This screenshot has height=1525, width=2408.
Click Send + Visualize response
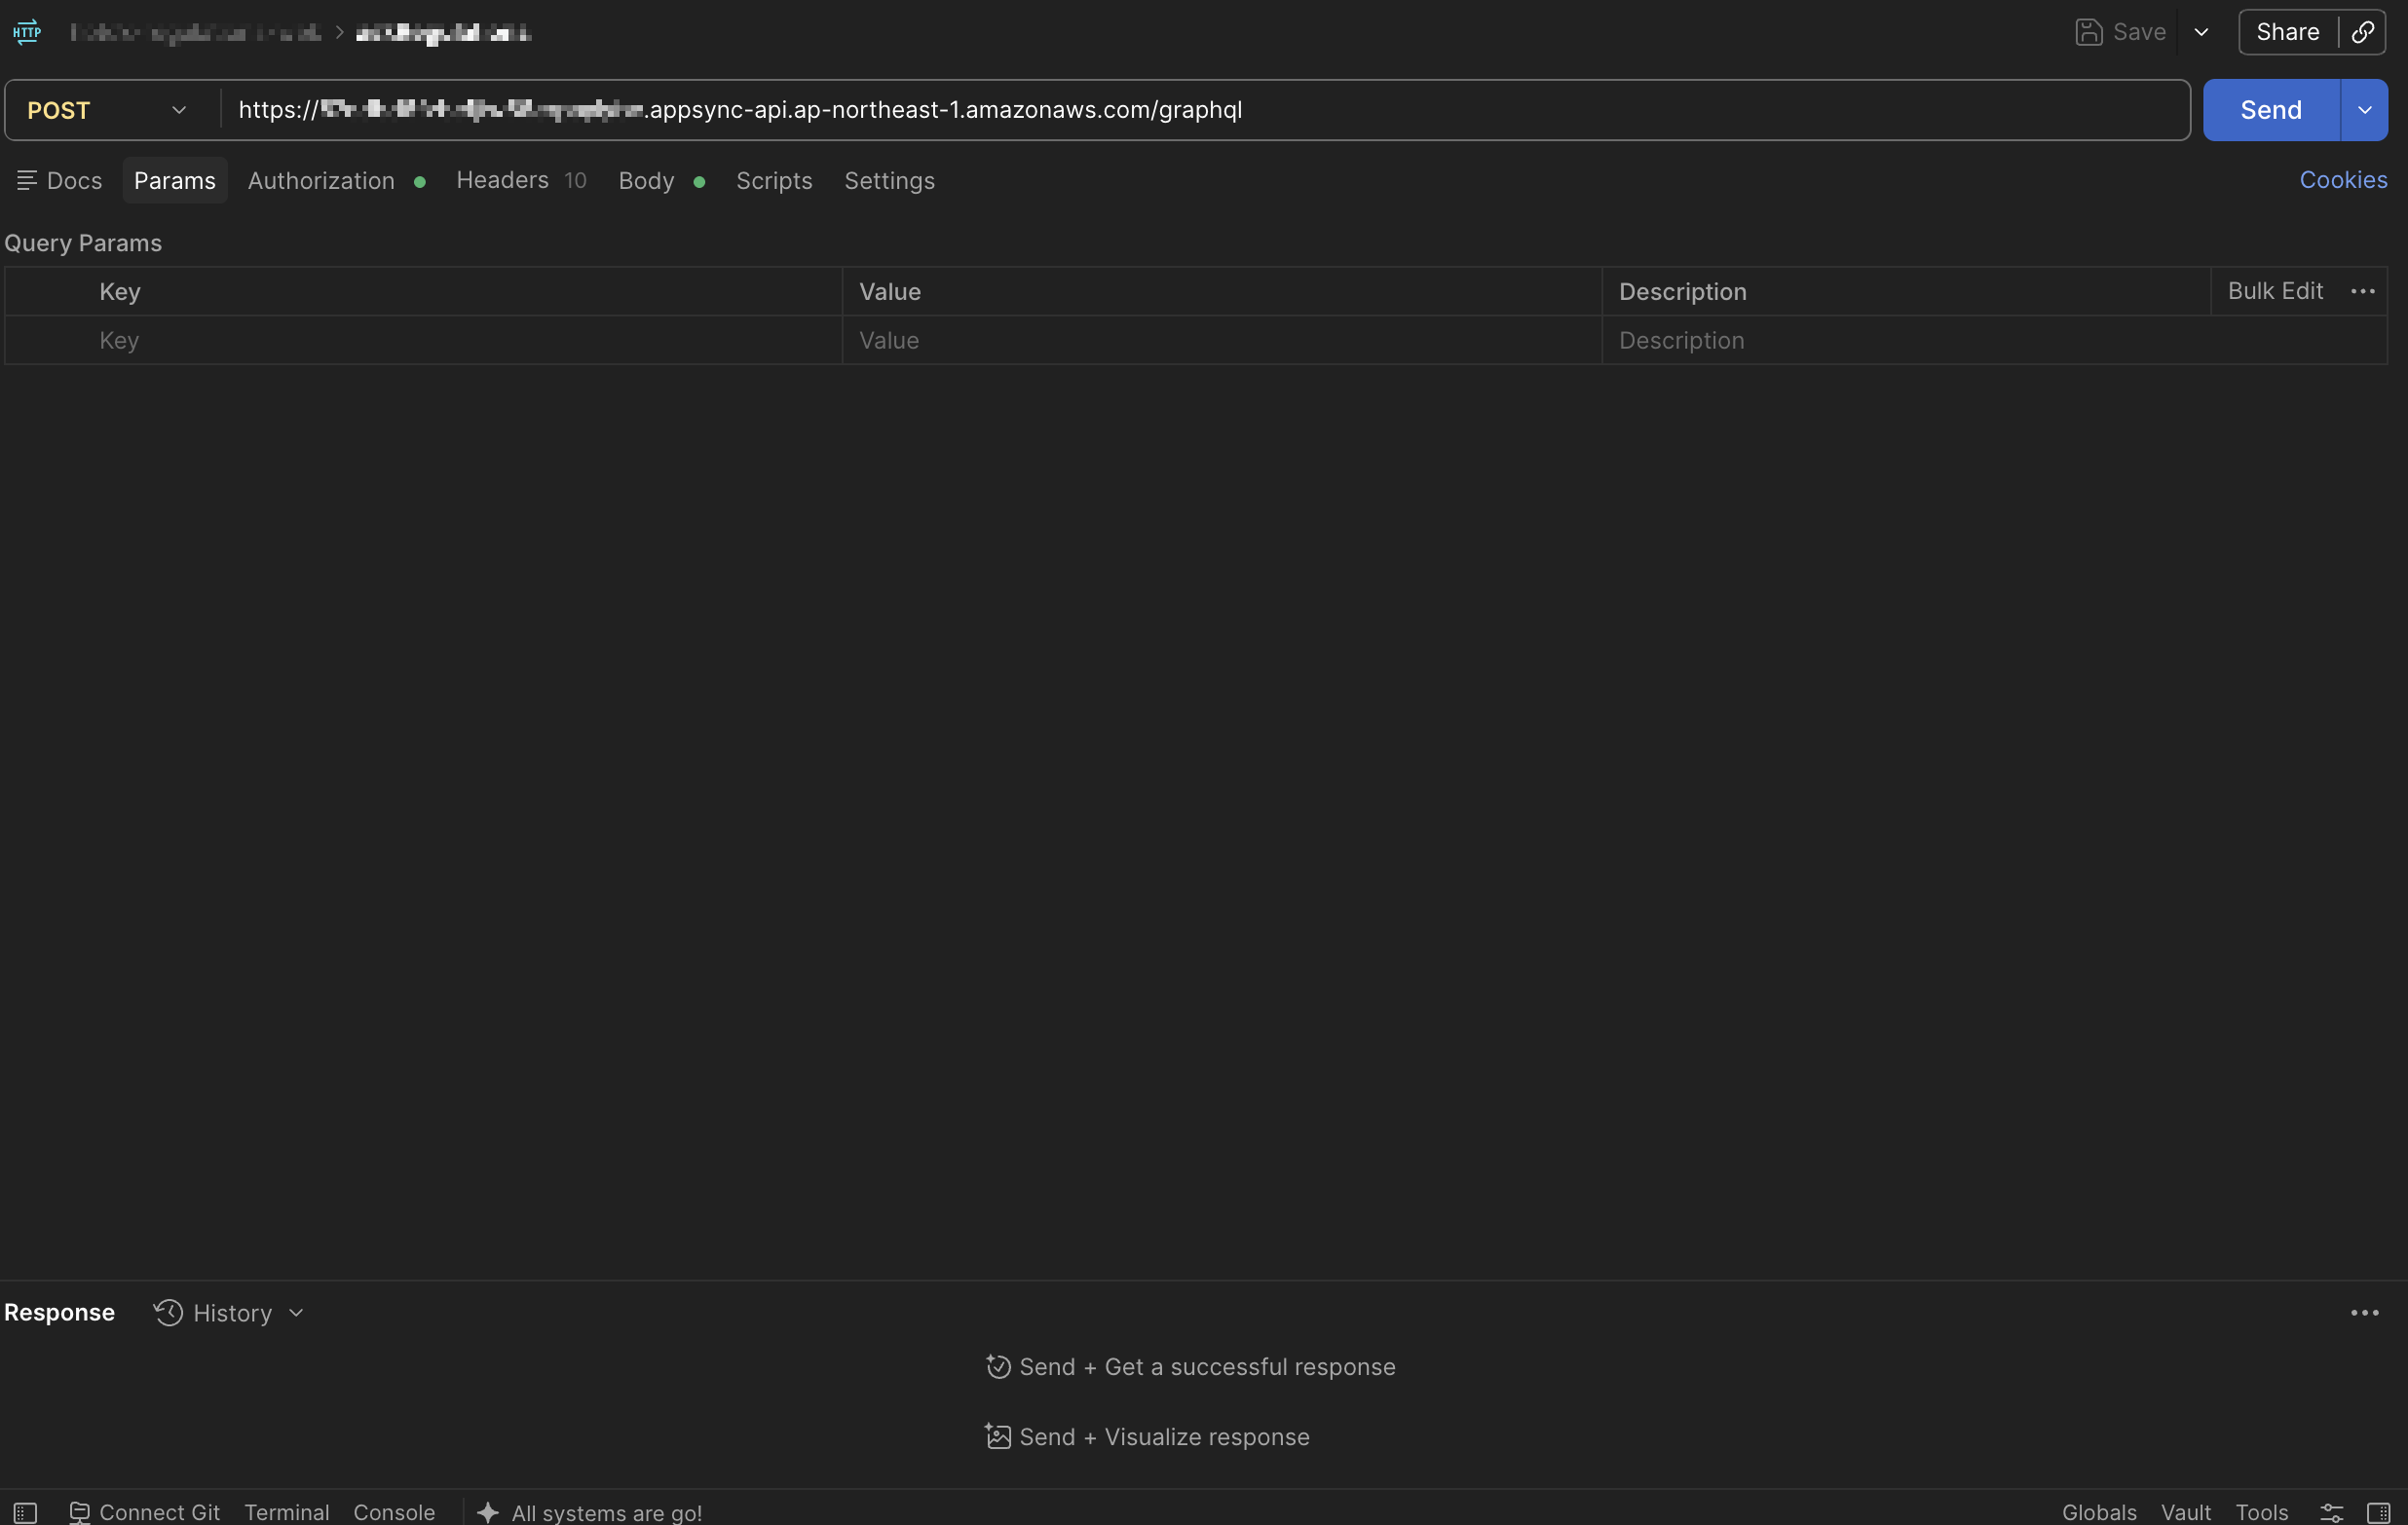pos(1147,1437)
